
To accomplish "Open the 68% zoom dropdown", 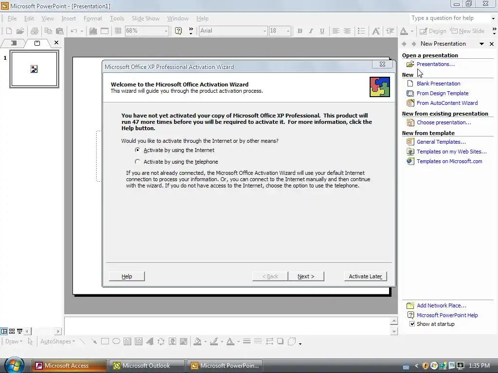I will (166, 31).
